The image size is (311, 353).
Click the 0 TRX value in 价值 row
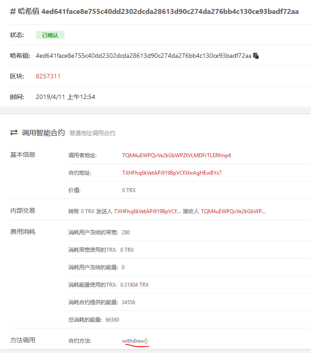coord(129,190)
